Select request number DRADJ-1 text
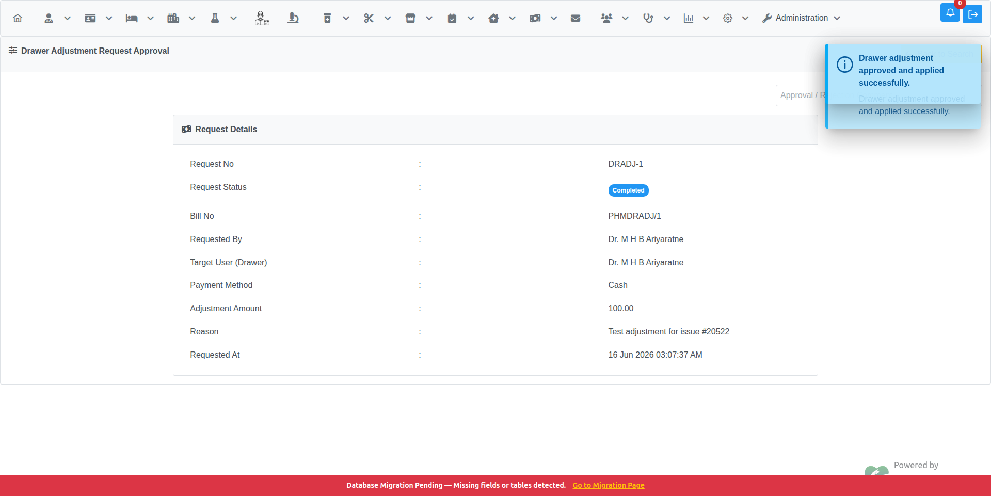991x496 pixels. click(x=626, y=164)
